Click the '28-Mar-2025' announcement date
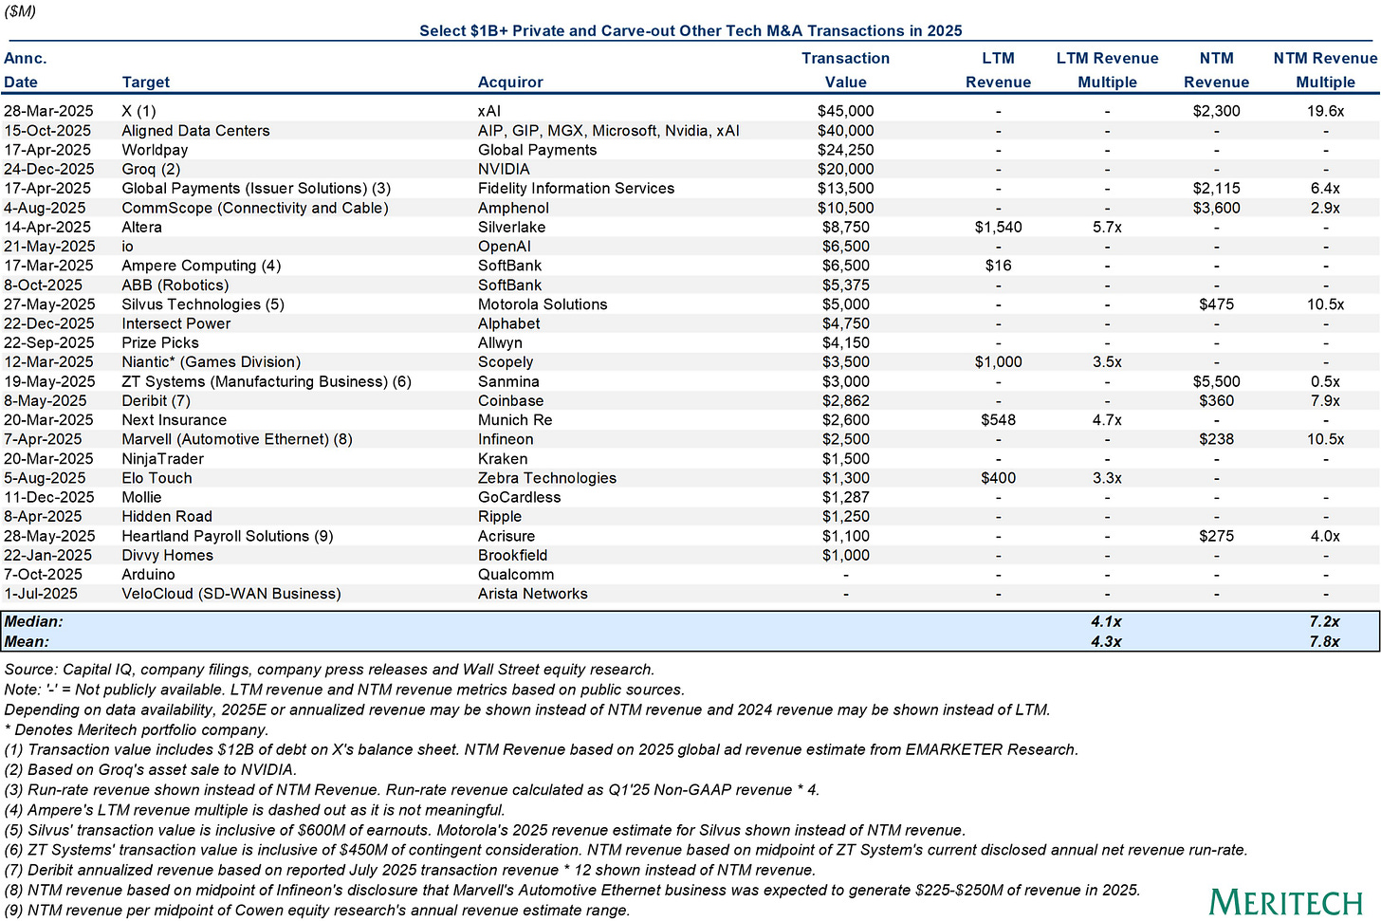The image size is (1381, 921). 48,111
